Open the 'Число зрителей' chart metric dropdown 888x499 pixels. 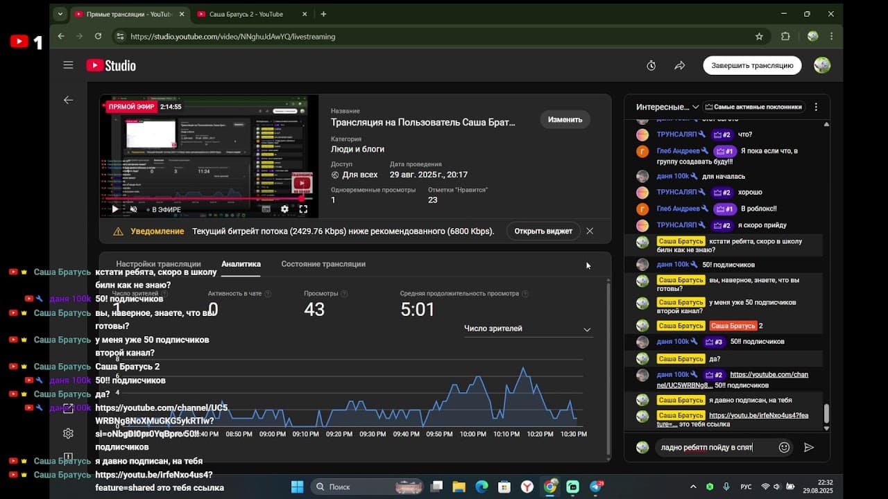pyautogui.click(x=528, y=329)
